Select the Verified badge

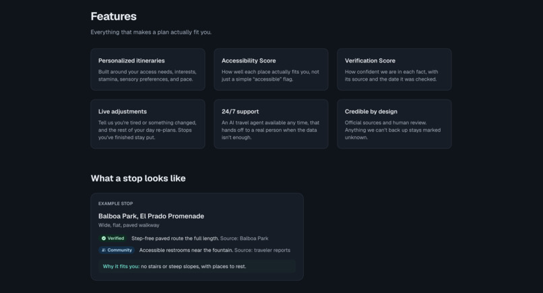(x=113, y=239)
